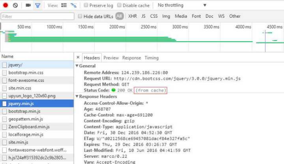Select the jquery.min.js request
284x164 pixels.
pyautogui.click(x=37, y=104)
